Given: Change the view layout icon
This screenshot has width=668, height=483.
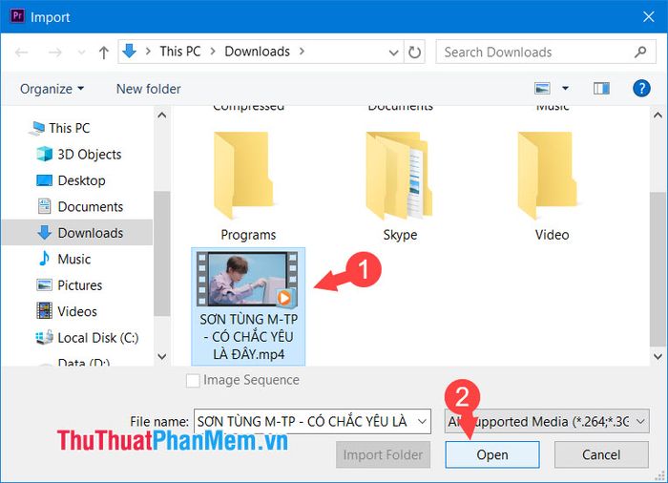Looking at the screenshot, I should coord(542,88).
